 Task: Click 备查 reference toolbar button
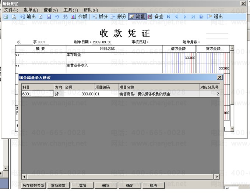tap(155, 17)
